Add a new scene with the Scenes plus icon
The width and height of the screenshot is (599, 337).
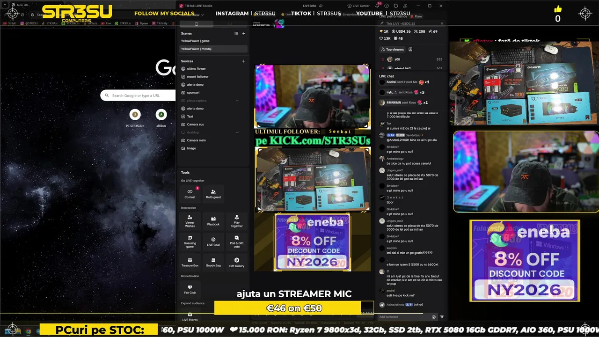click(x=243, y=34)
